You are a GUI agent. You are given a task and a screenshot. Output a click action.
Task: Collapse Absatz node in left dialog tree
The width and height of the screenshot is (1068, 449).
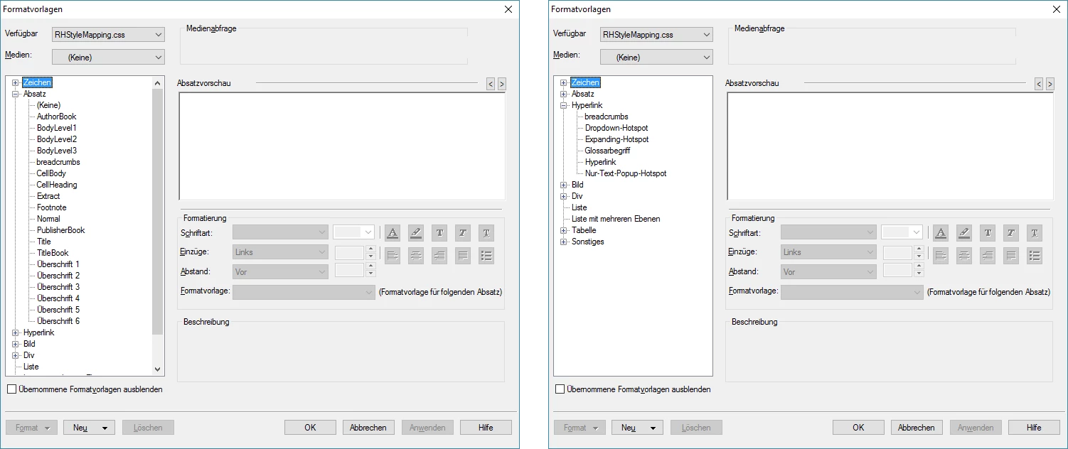[16, 94]
